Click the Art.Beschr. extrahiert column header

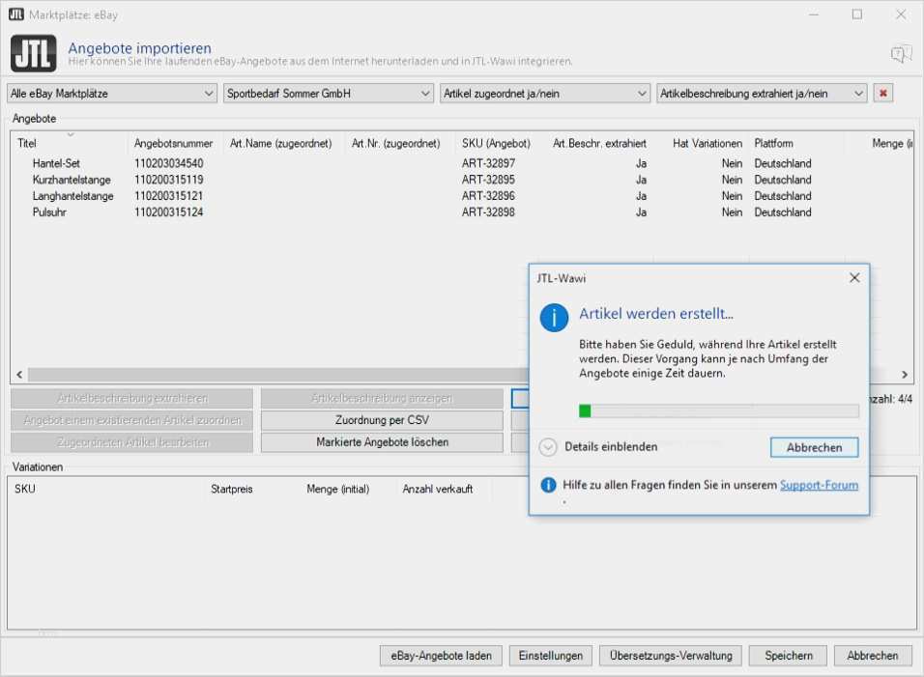(599, 143)
